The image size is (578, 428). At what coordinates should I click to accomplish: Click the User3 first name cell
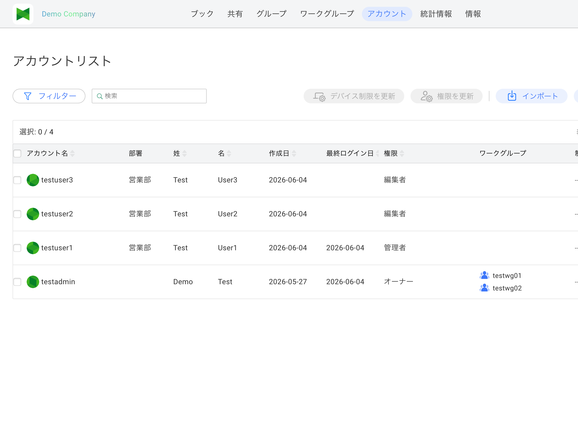click(x=228, y=180)
